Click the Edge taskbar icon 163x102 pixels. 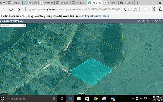click(70, 99)
